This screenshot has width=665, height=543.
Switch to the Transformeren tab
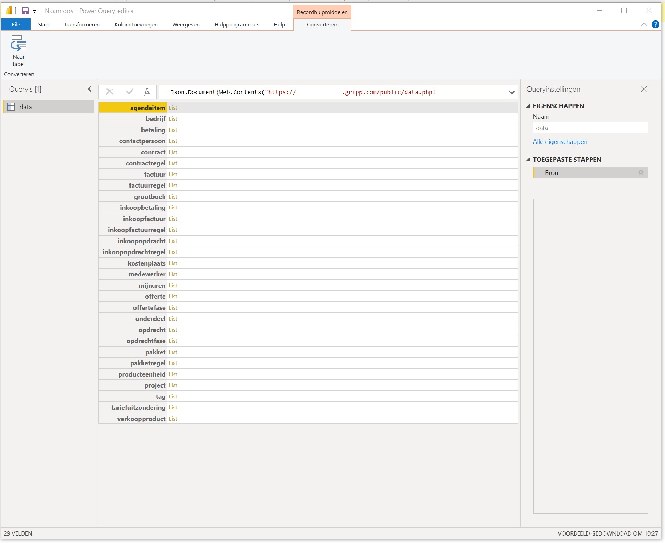tap(82, 24)
